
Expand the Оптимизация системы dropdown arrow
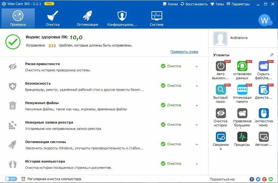(197, 145)
